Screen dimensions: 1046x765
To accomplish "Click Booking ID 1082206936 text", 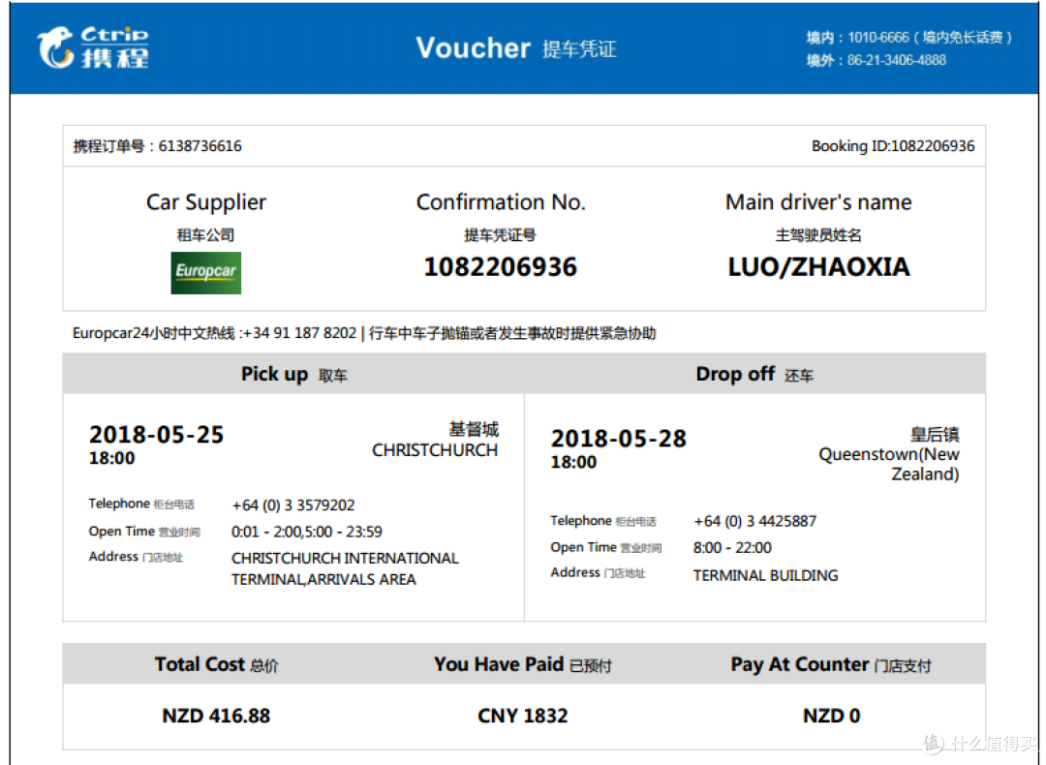I will click(x=893, y=146).
